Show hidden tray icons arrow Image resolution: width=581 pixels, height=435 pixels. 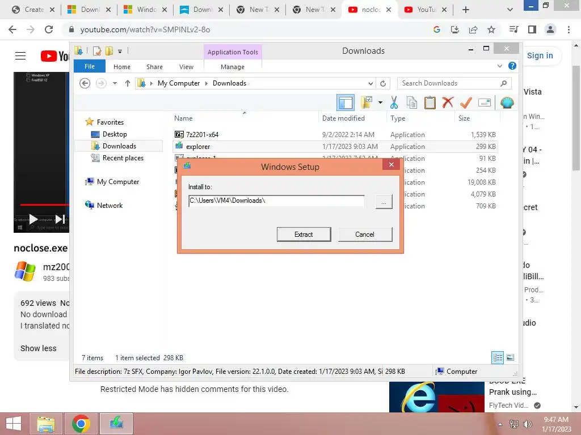coord(500,424)
